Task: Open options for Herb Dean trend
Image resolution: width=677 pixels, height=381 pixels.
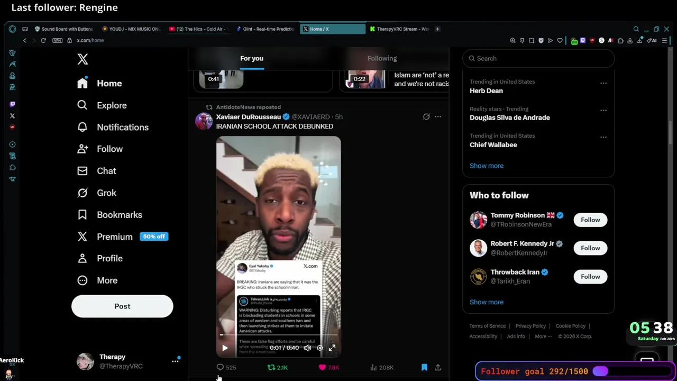Action: coord(603,83)
